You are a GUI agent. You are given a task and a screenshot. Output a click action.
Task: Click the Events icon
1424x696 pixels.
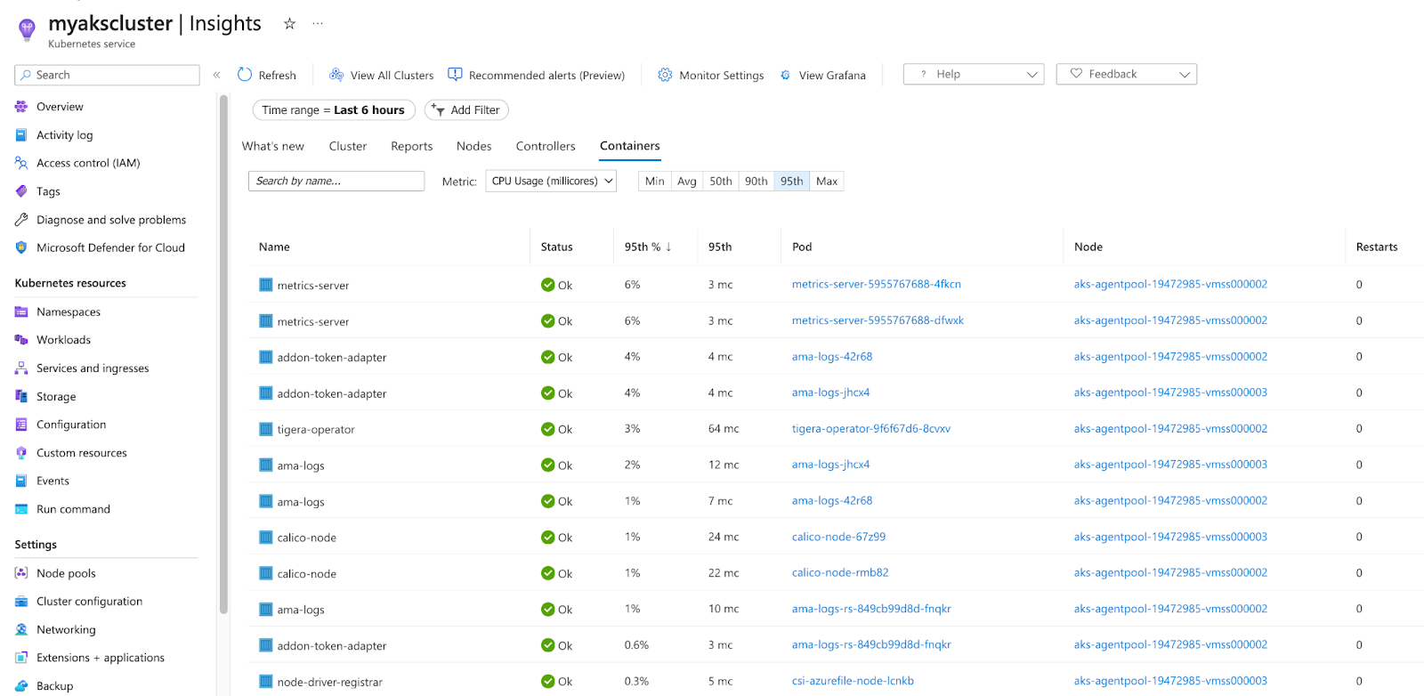(x=21, y=481)
